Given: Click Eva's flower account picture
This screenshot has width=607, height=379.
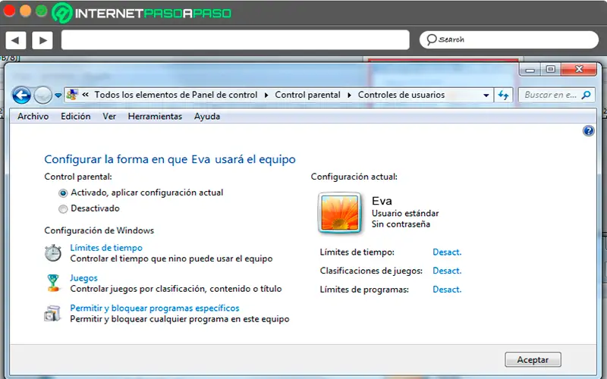Looking at the screenshot, I should pos(340,213).
